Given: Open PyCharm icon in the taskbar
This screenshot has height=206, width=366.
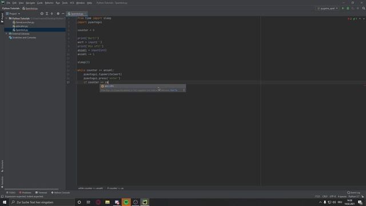Looking at the screenshot, I should [x=145, y=202].
